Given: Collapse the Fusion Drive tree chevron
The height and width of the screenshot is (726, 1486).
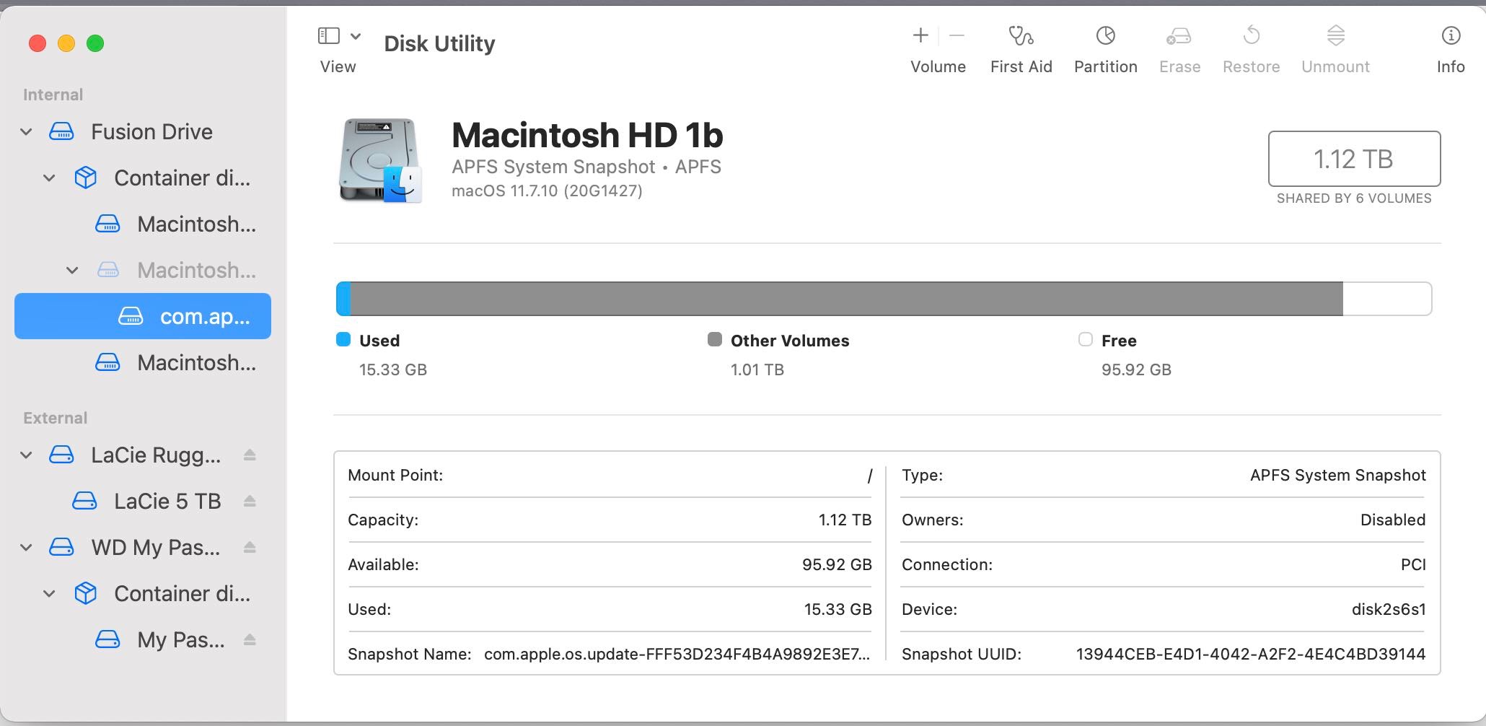Looking at the screenshot, I should pyautogui.click(x=26, y=132).
